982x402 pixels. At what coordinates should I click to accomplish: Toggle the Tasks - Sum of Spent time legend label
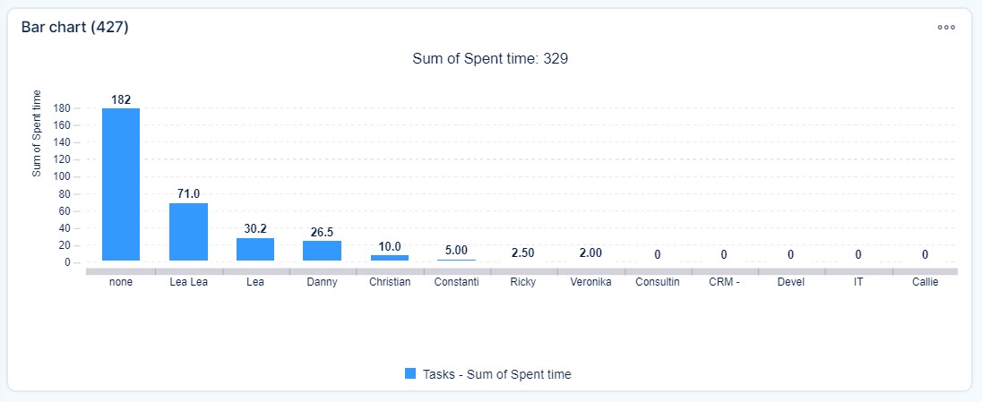tap(496, 374)
